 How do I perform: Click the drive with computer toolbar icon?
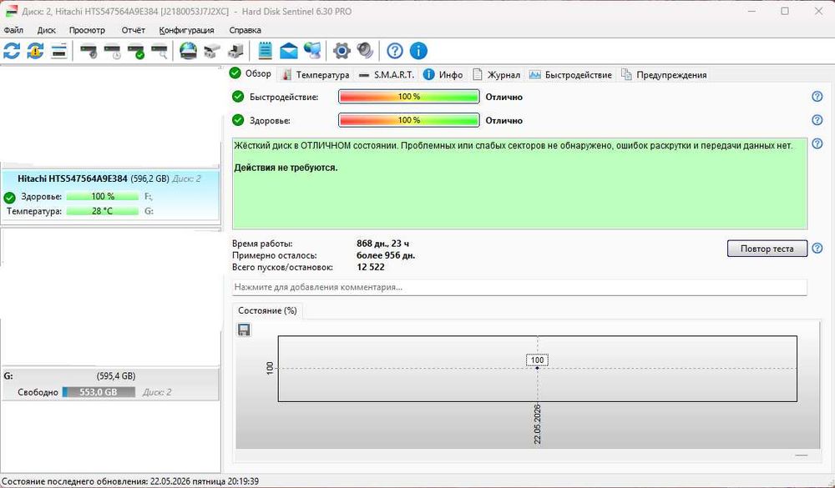point(235,52)
